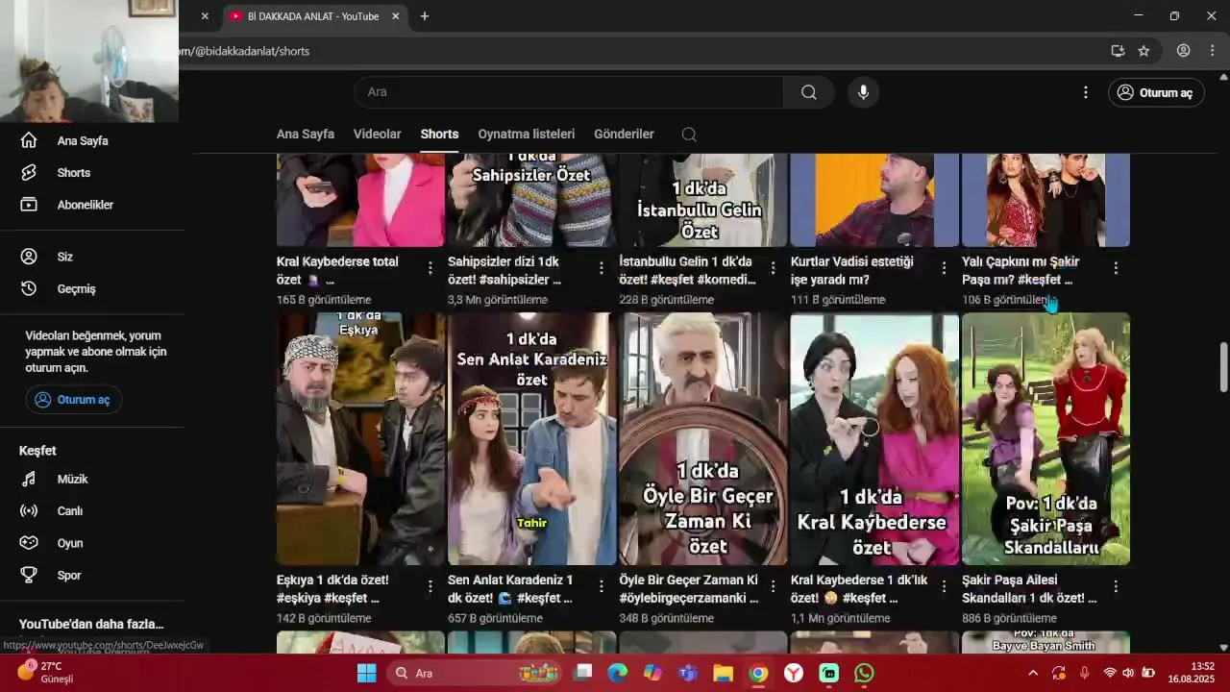Open options menu for Eşkıya 1 dk'da özet
1230x692 pixels.
(430, 586)
